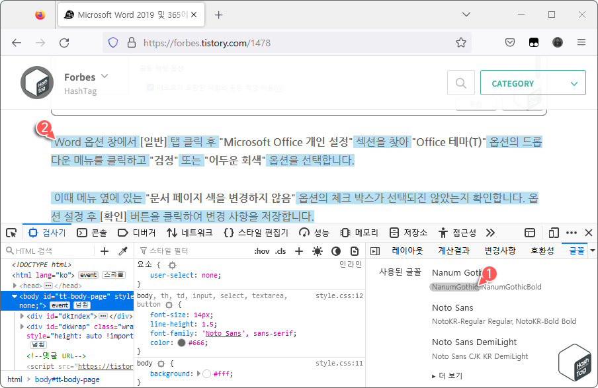Toggle the .cls class panel
598x388 pixels.
pyautogui.click(x=280, y=251)
